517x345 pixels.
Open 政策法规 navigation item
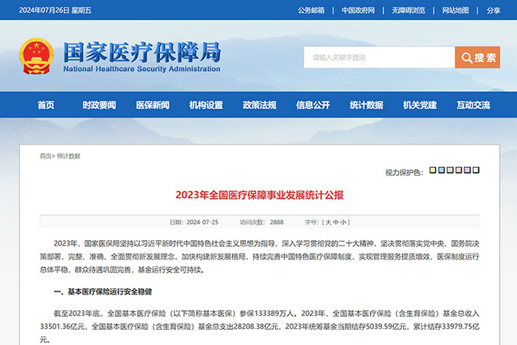[259, 105]
